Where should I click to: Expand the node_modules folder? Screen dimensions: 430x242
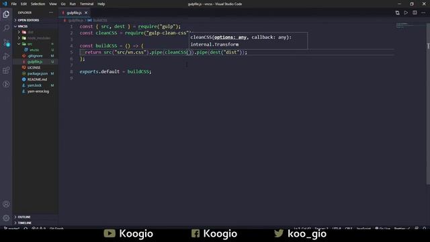(x=39, y=38)
